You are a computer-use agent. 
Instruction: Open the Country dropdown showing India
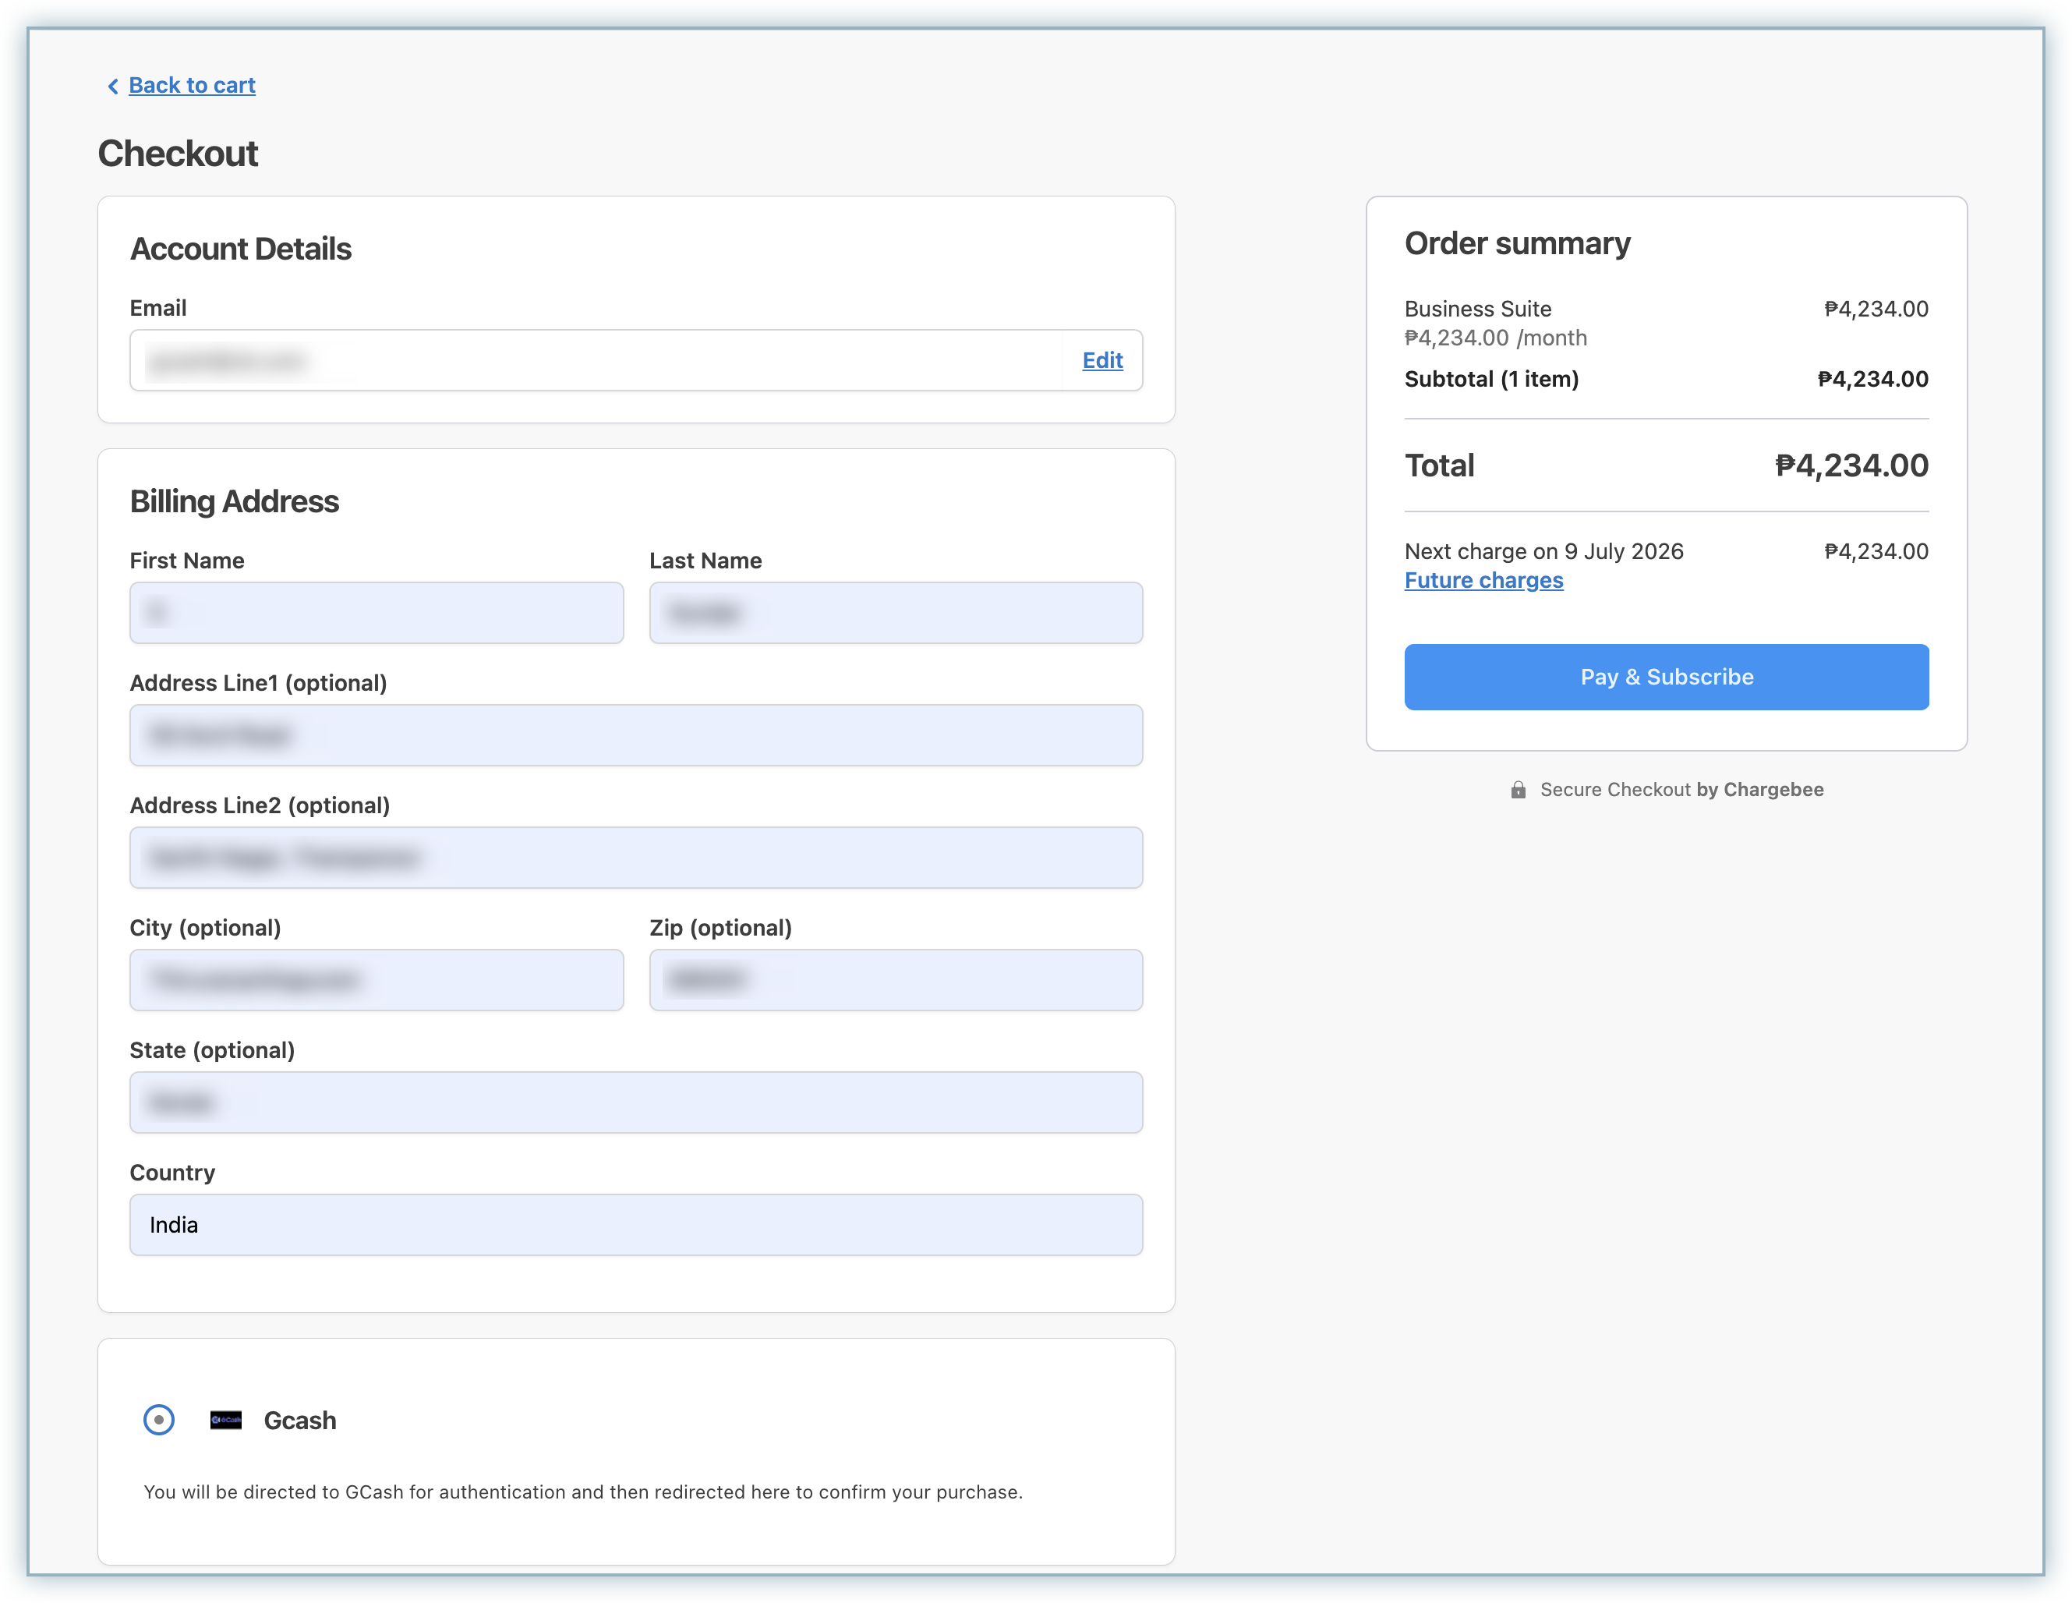pyautogui.click(x=637, y=1226)
